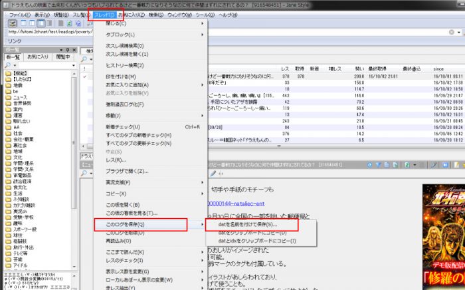The height and width of the screenshot is (290, 465).
Task: Open the address bar history dropdown
Action: (x=459, y=32)
